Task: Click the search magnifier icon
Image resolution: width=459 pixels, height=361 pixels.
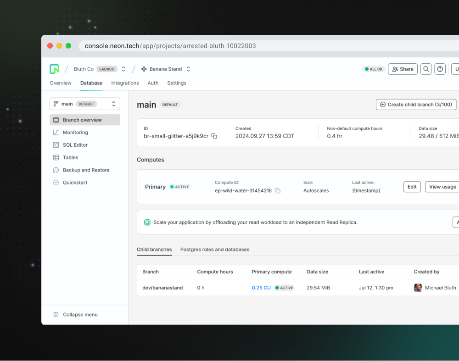Action: pyautogui.click(x=426, y=69)
